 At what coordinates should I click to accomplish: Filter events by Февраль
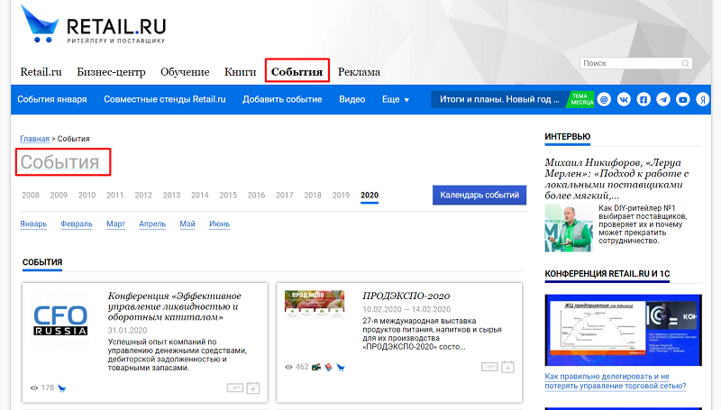click(x=77, y=223)
